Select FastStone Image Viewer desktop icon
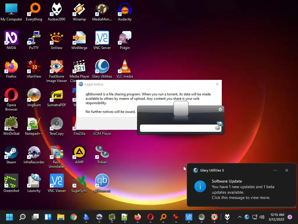Screen dimensions: 298x224 click(56, 71)
